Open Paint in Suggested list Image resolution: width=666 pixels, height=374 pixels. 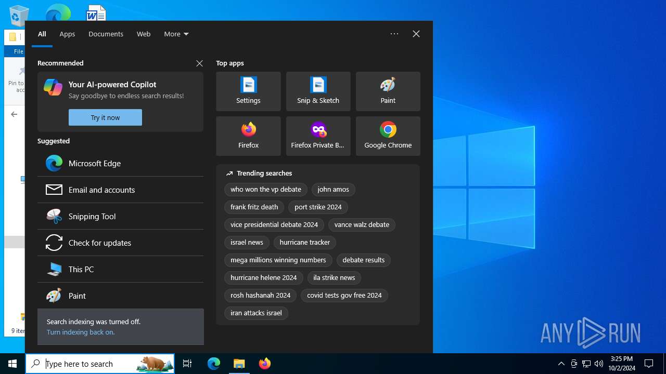coord(120,296)
